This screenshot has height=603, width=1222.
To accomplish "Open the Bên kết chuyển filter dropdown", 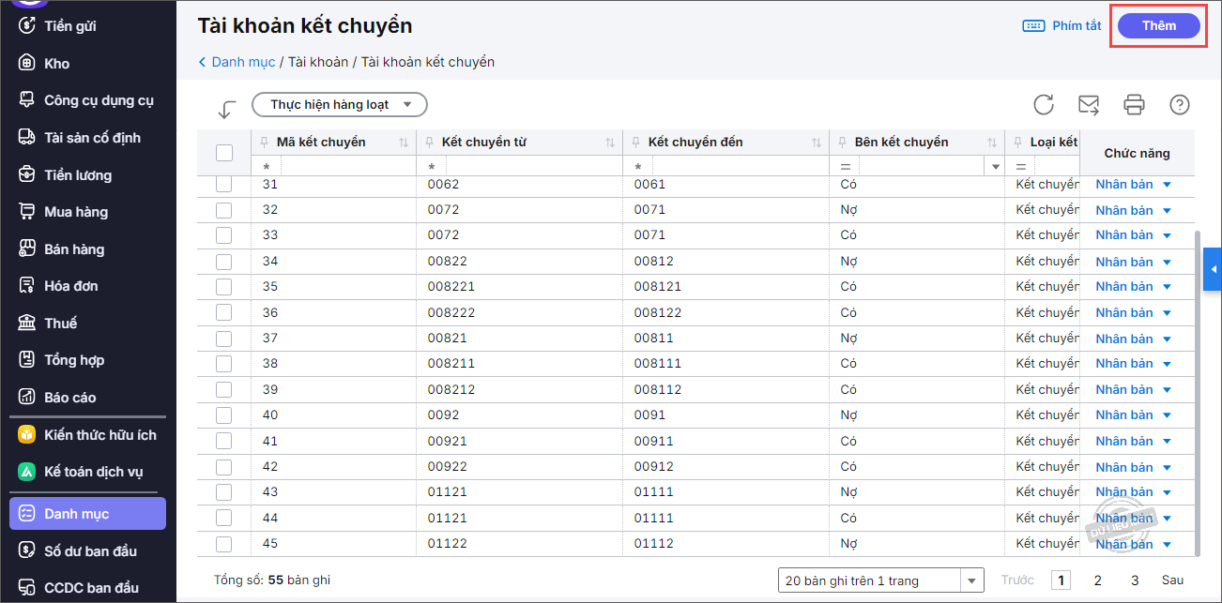I will point(996,166).
